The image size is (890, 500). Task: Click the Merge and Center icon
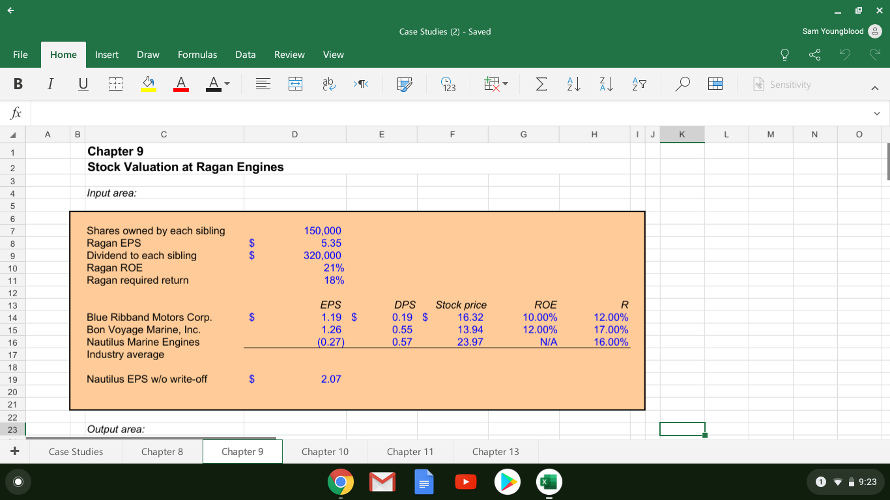pos(295,85)
